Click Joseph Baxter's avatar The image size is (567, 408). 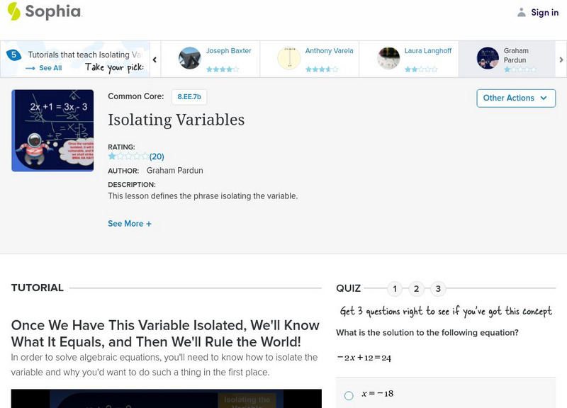pyautogui.click(x=189, y=58)
